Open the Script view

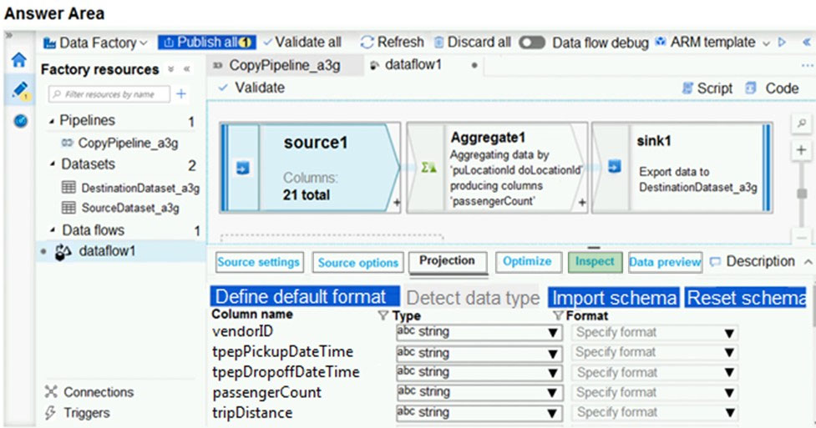click(707, 88)
